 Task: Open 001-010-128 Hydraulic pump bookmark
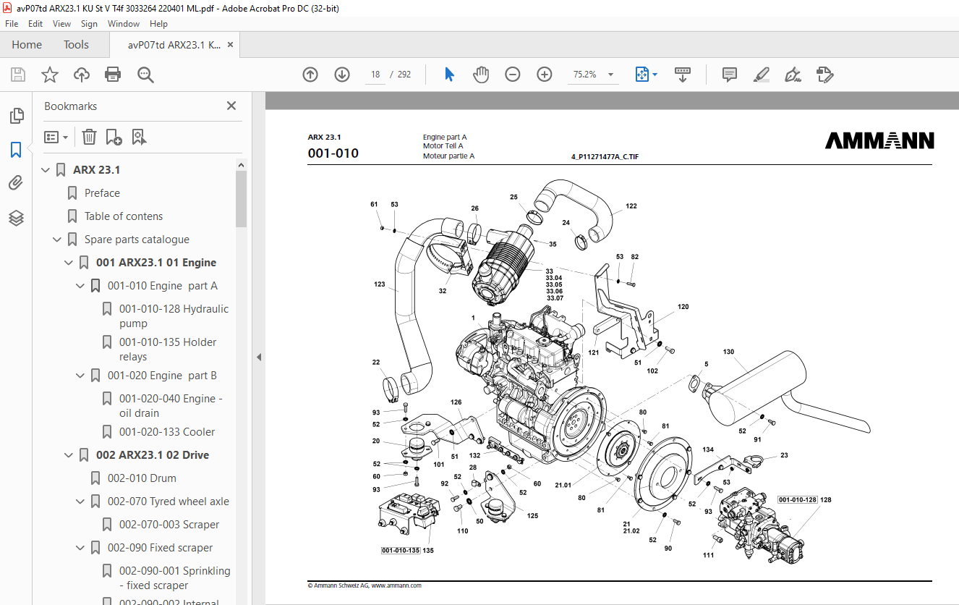click(174, 316)
